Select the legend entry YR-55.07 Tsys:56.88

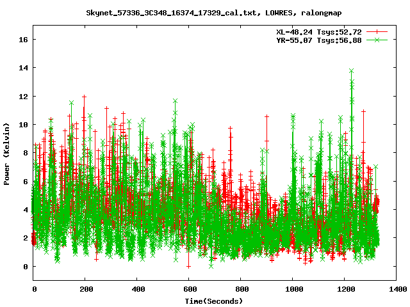(x=319, y=40)
